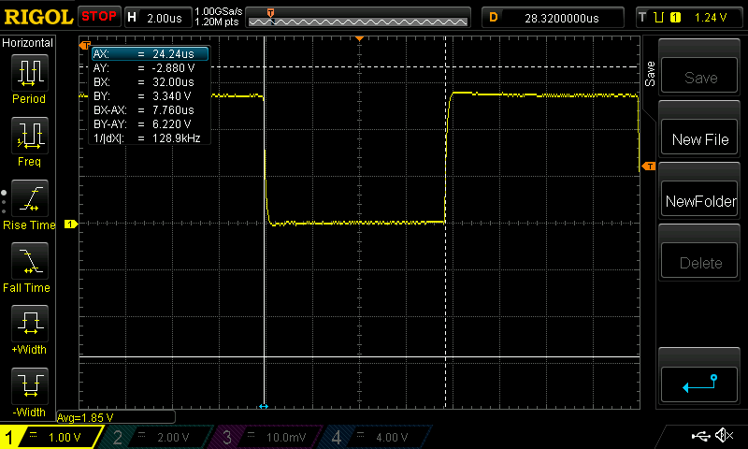Select the +Width measurement icon
The height and width of the screenshot is (449, 748).
pos(28,326)
